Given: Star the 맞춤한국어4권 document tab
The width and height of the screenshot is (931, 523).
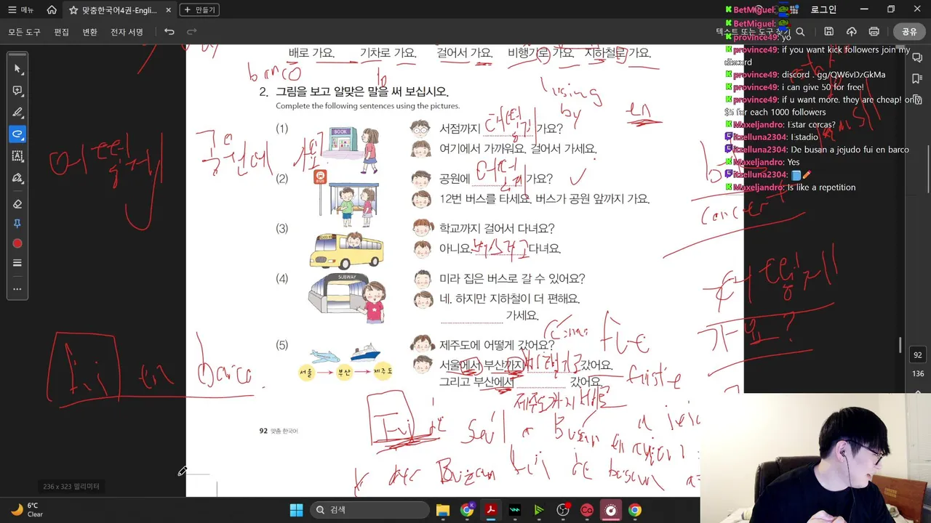Looking at the screenshot, I should 73,10.
